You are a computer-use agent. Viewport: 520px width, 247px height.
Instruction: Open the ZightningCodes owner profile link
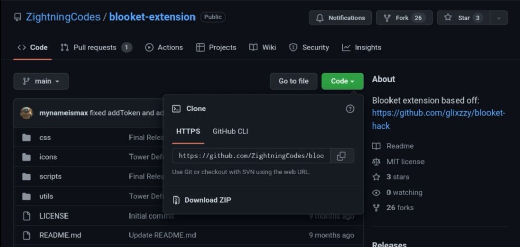[x=63, y=17]
